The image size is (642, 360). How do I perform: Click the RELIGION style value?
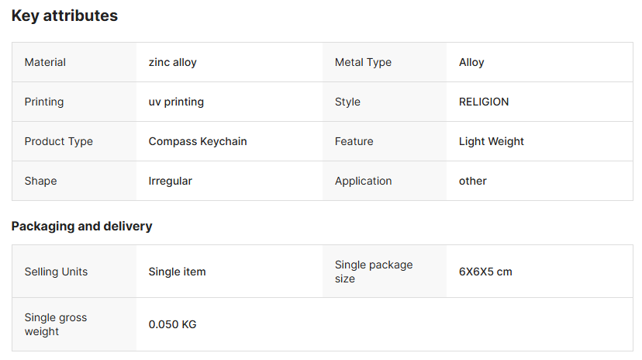[484, 102]
